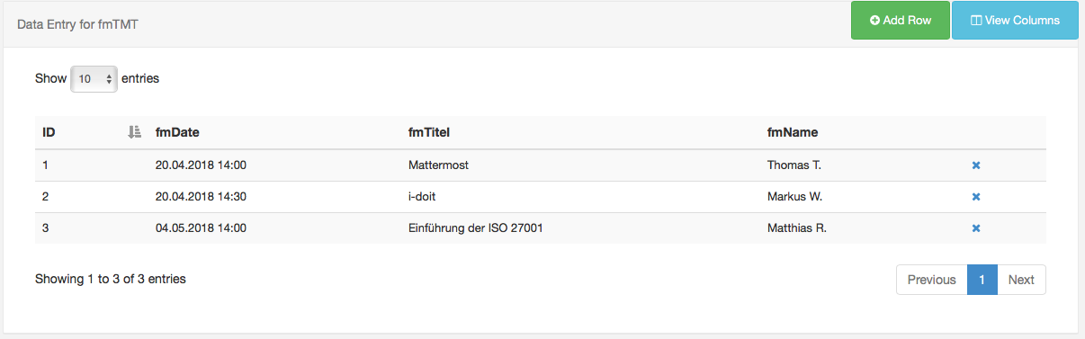Remove the i-doit row using its x icon
This screenshot has width=1085, height=339.
pyautogui.click(x=976, y=196)
